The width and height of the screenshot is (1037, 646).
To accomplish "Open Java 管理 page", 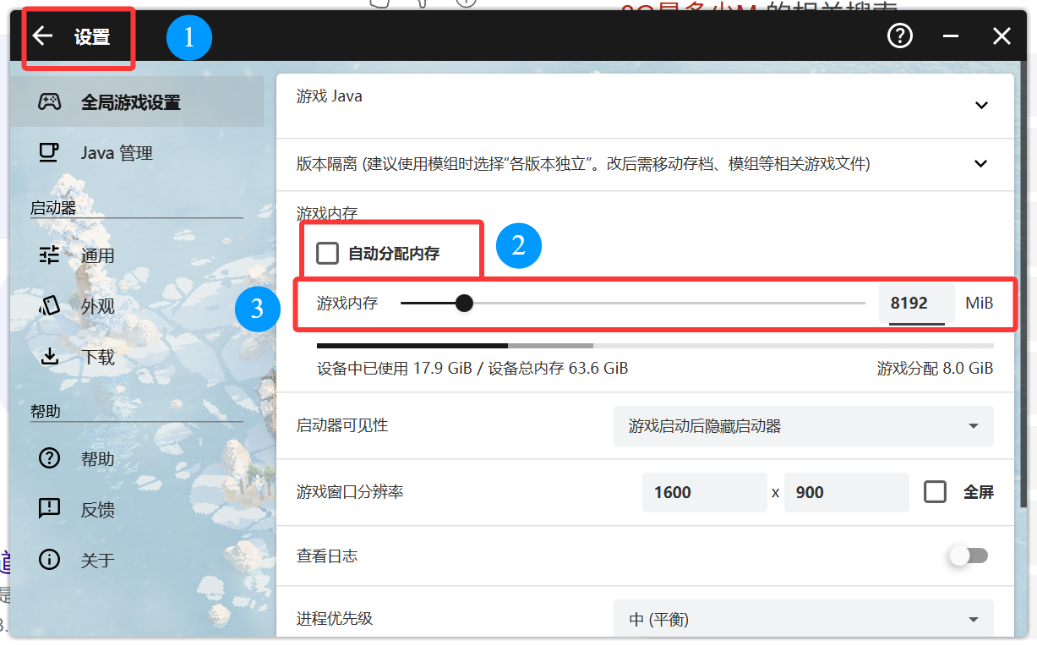I will tap(137, 153).
